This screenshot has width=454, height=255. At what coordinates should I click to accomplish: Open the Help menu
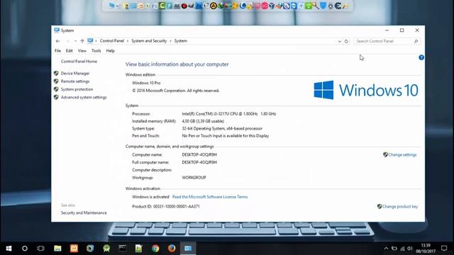pos(111,50)
